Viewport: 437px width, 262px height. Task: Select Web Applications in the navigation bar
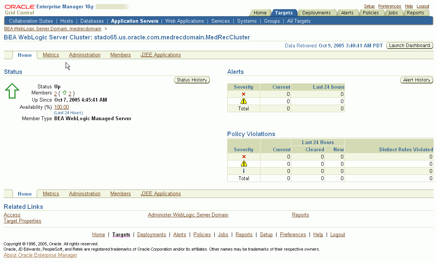(184, 21)
